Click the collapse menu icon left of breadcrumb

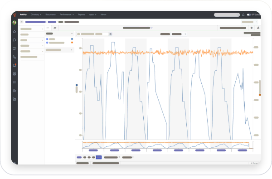click(22, 22)
